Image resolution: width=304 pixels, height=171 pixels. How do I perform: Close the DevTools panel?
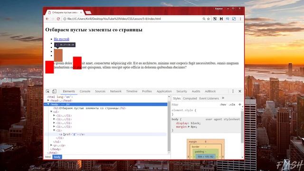coord(240,91)
